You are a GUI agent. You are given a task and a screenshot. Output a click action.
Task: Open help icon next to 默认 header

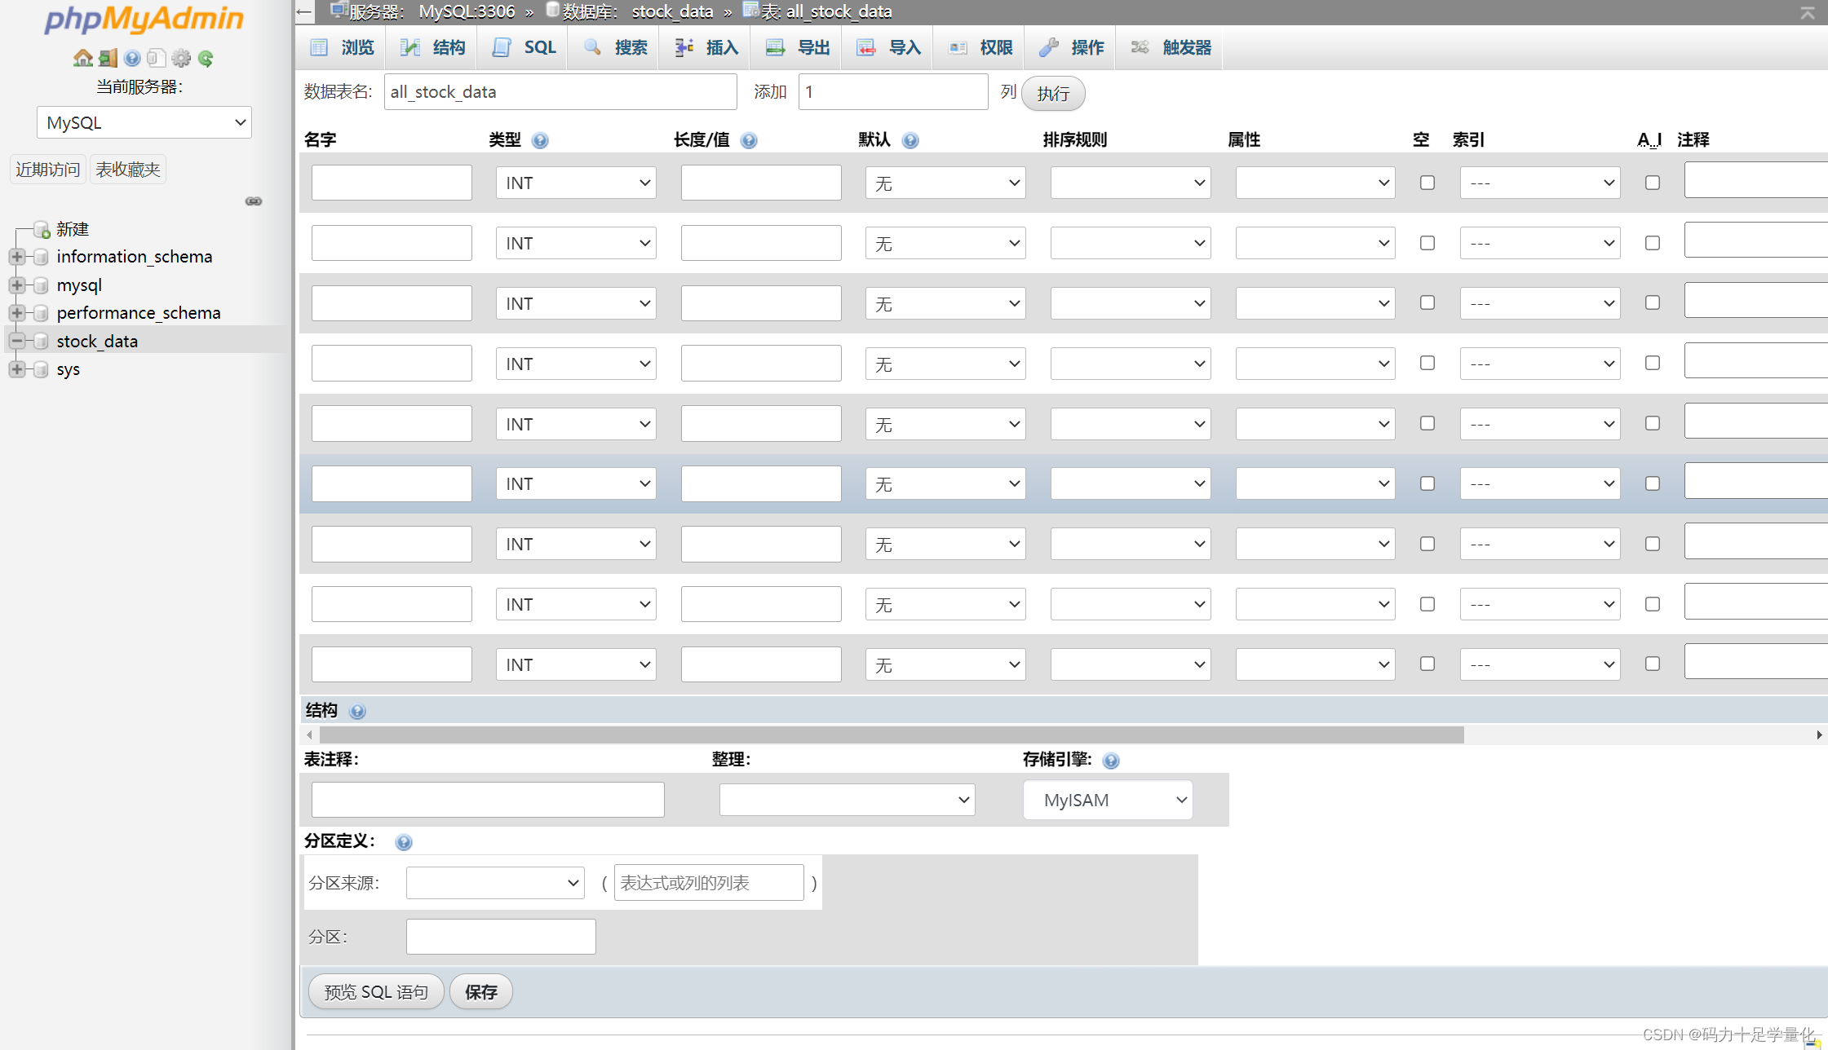tap(910, 140)
